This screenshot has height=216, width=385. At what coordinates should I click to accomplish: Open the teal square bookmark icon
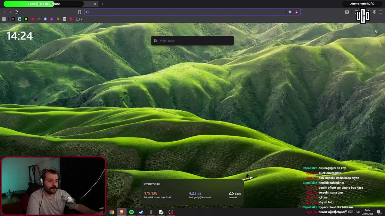[20, 19]
